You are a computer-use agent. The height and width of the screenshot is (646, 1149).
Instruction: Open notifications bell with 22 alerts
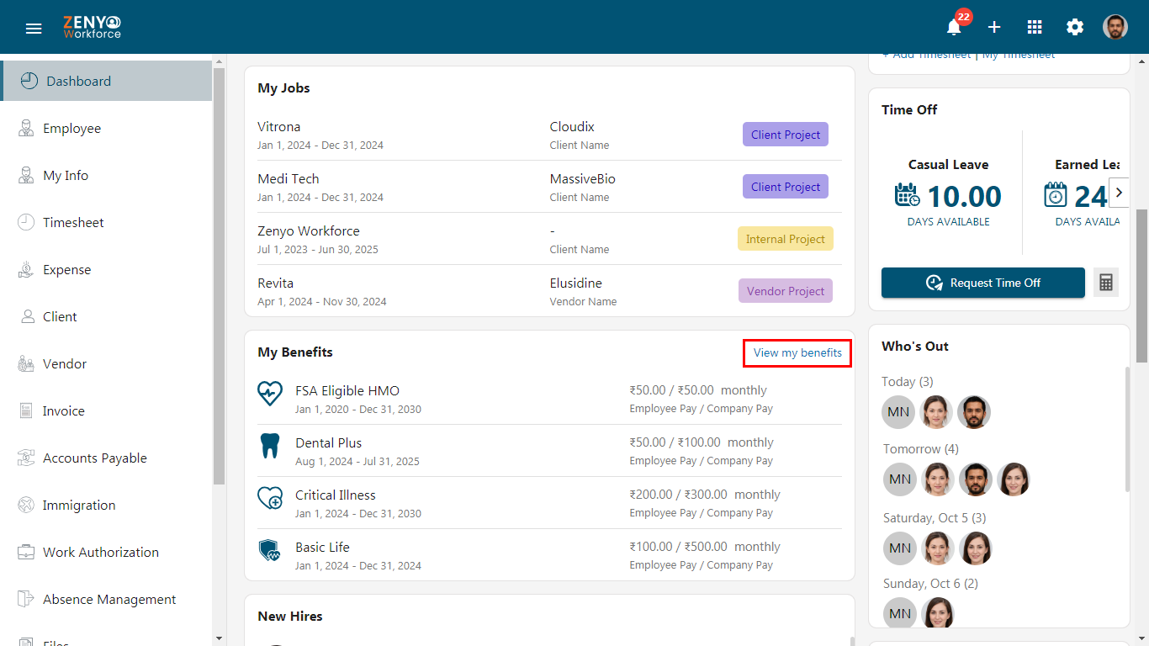[x=954, y=27]
